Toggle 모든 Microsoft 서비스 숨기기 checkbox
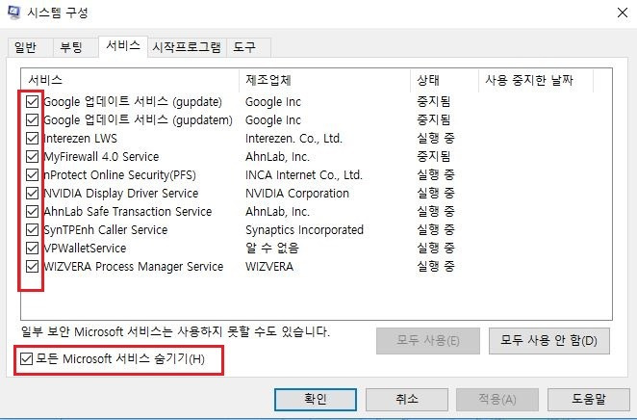Viewport: 637px width, 420px height. pos(26,358)
